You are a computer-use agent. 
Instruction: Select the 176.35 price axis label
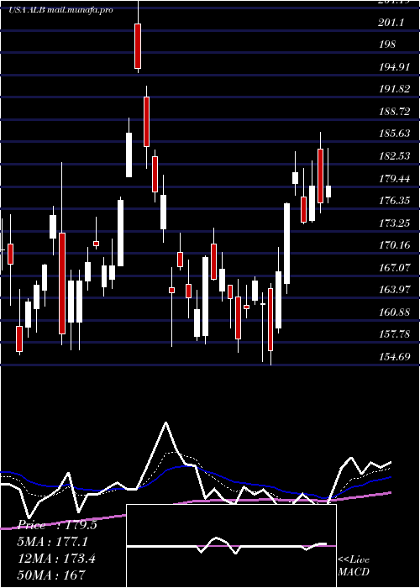395,201
